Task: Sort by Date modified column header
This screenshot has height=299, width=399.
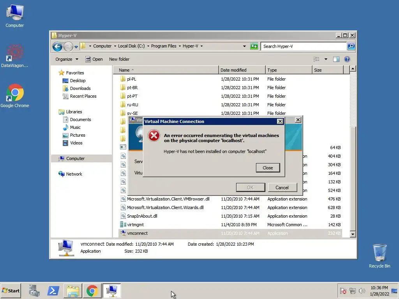Action: [x=242, y=70]
